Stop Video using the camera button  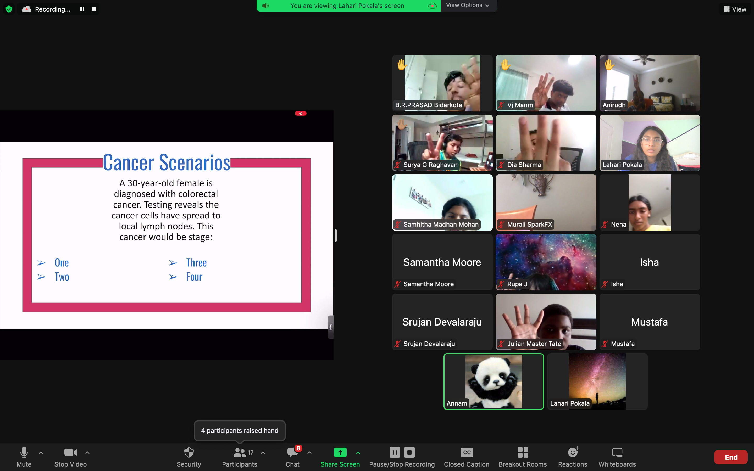[70, 457]
